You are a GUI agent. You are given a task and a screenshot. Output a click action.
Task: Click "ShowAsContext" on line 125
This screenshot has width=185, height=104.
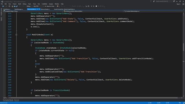(x=44, y=24)
